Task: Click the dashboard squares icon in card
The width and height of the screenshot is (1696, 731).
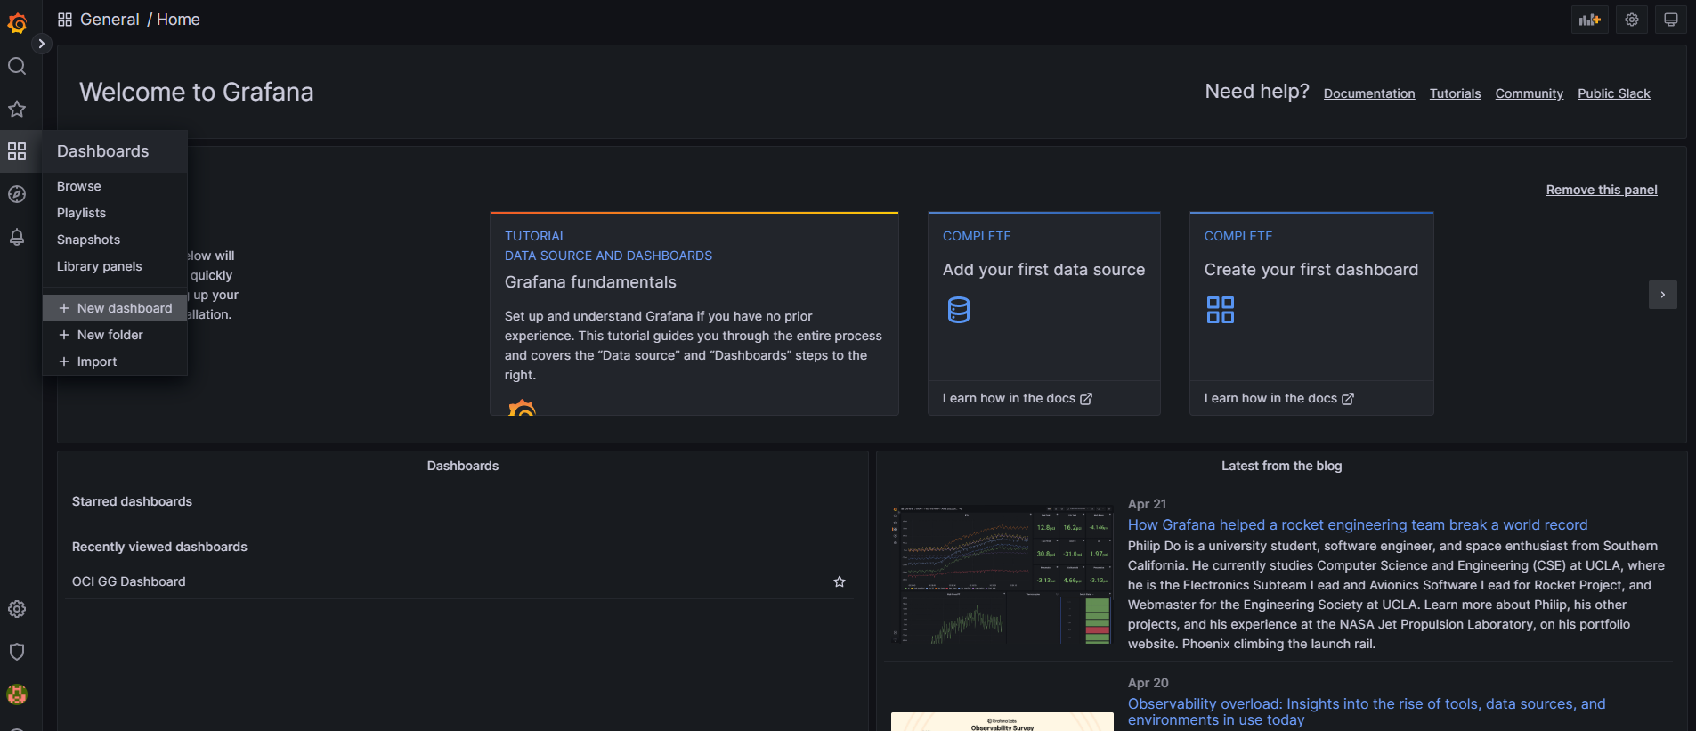Action: (x=1221, y=310)
